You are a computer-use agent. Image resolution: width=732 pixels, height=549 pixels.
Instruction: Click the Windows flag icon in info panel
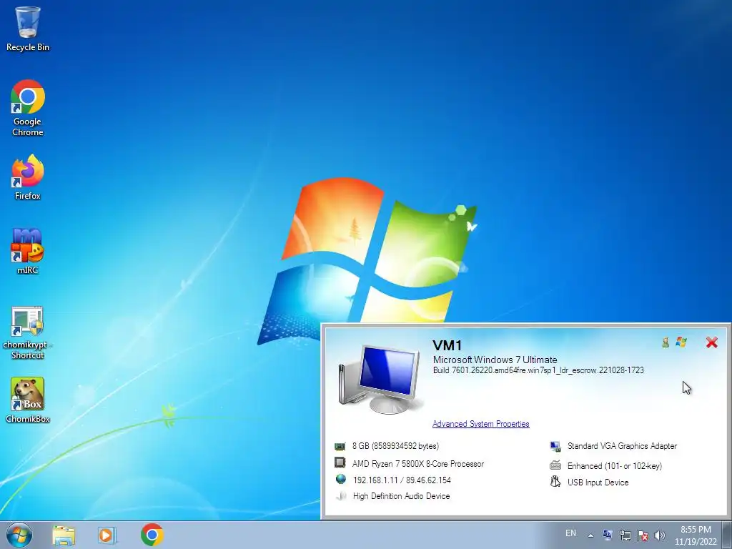(x=681, y=342)
